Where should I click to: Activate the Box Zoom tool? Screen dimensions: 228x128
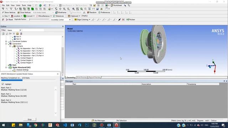(68, 9)
